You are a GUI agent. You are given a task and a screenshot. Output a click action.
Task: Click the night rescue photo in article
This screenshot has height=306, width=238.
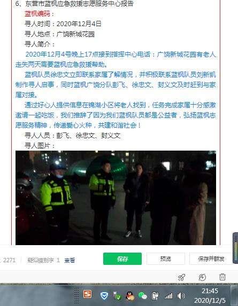pyautogui.click(x=116, y=198)
